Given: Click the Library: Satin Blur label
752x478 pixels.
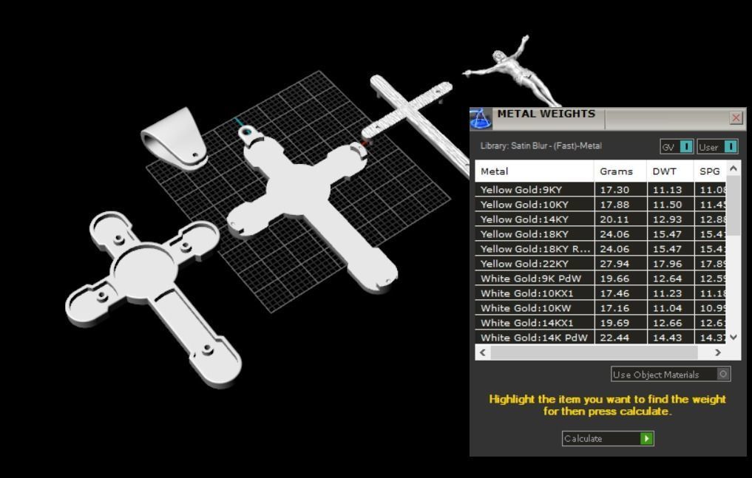Looking at the screenshot, I should [541, 146].
